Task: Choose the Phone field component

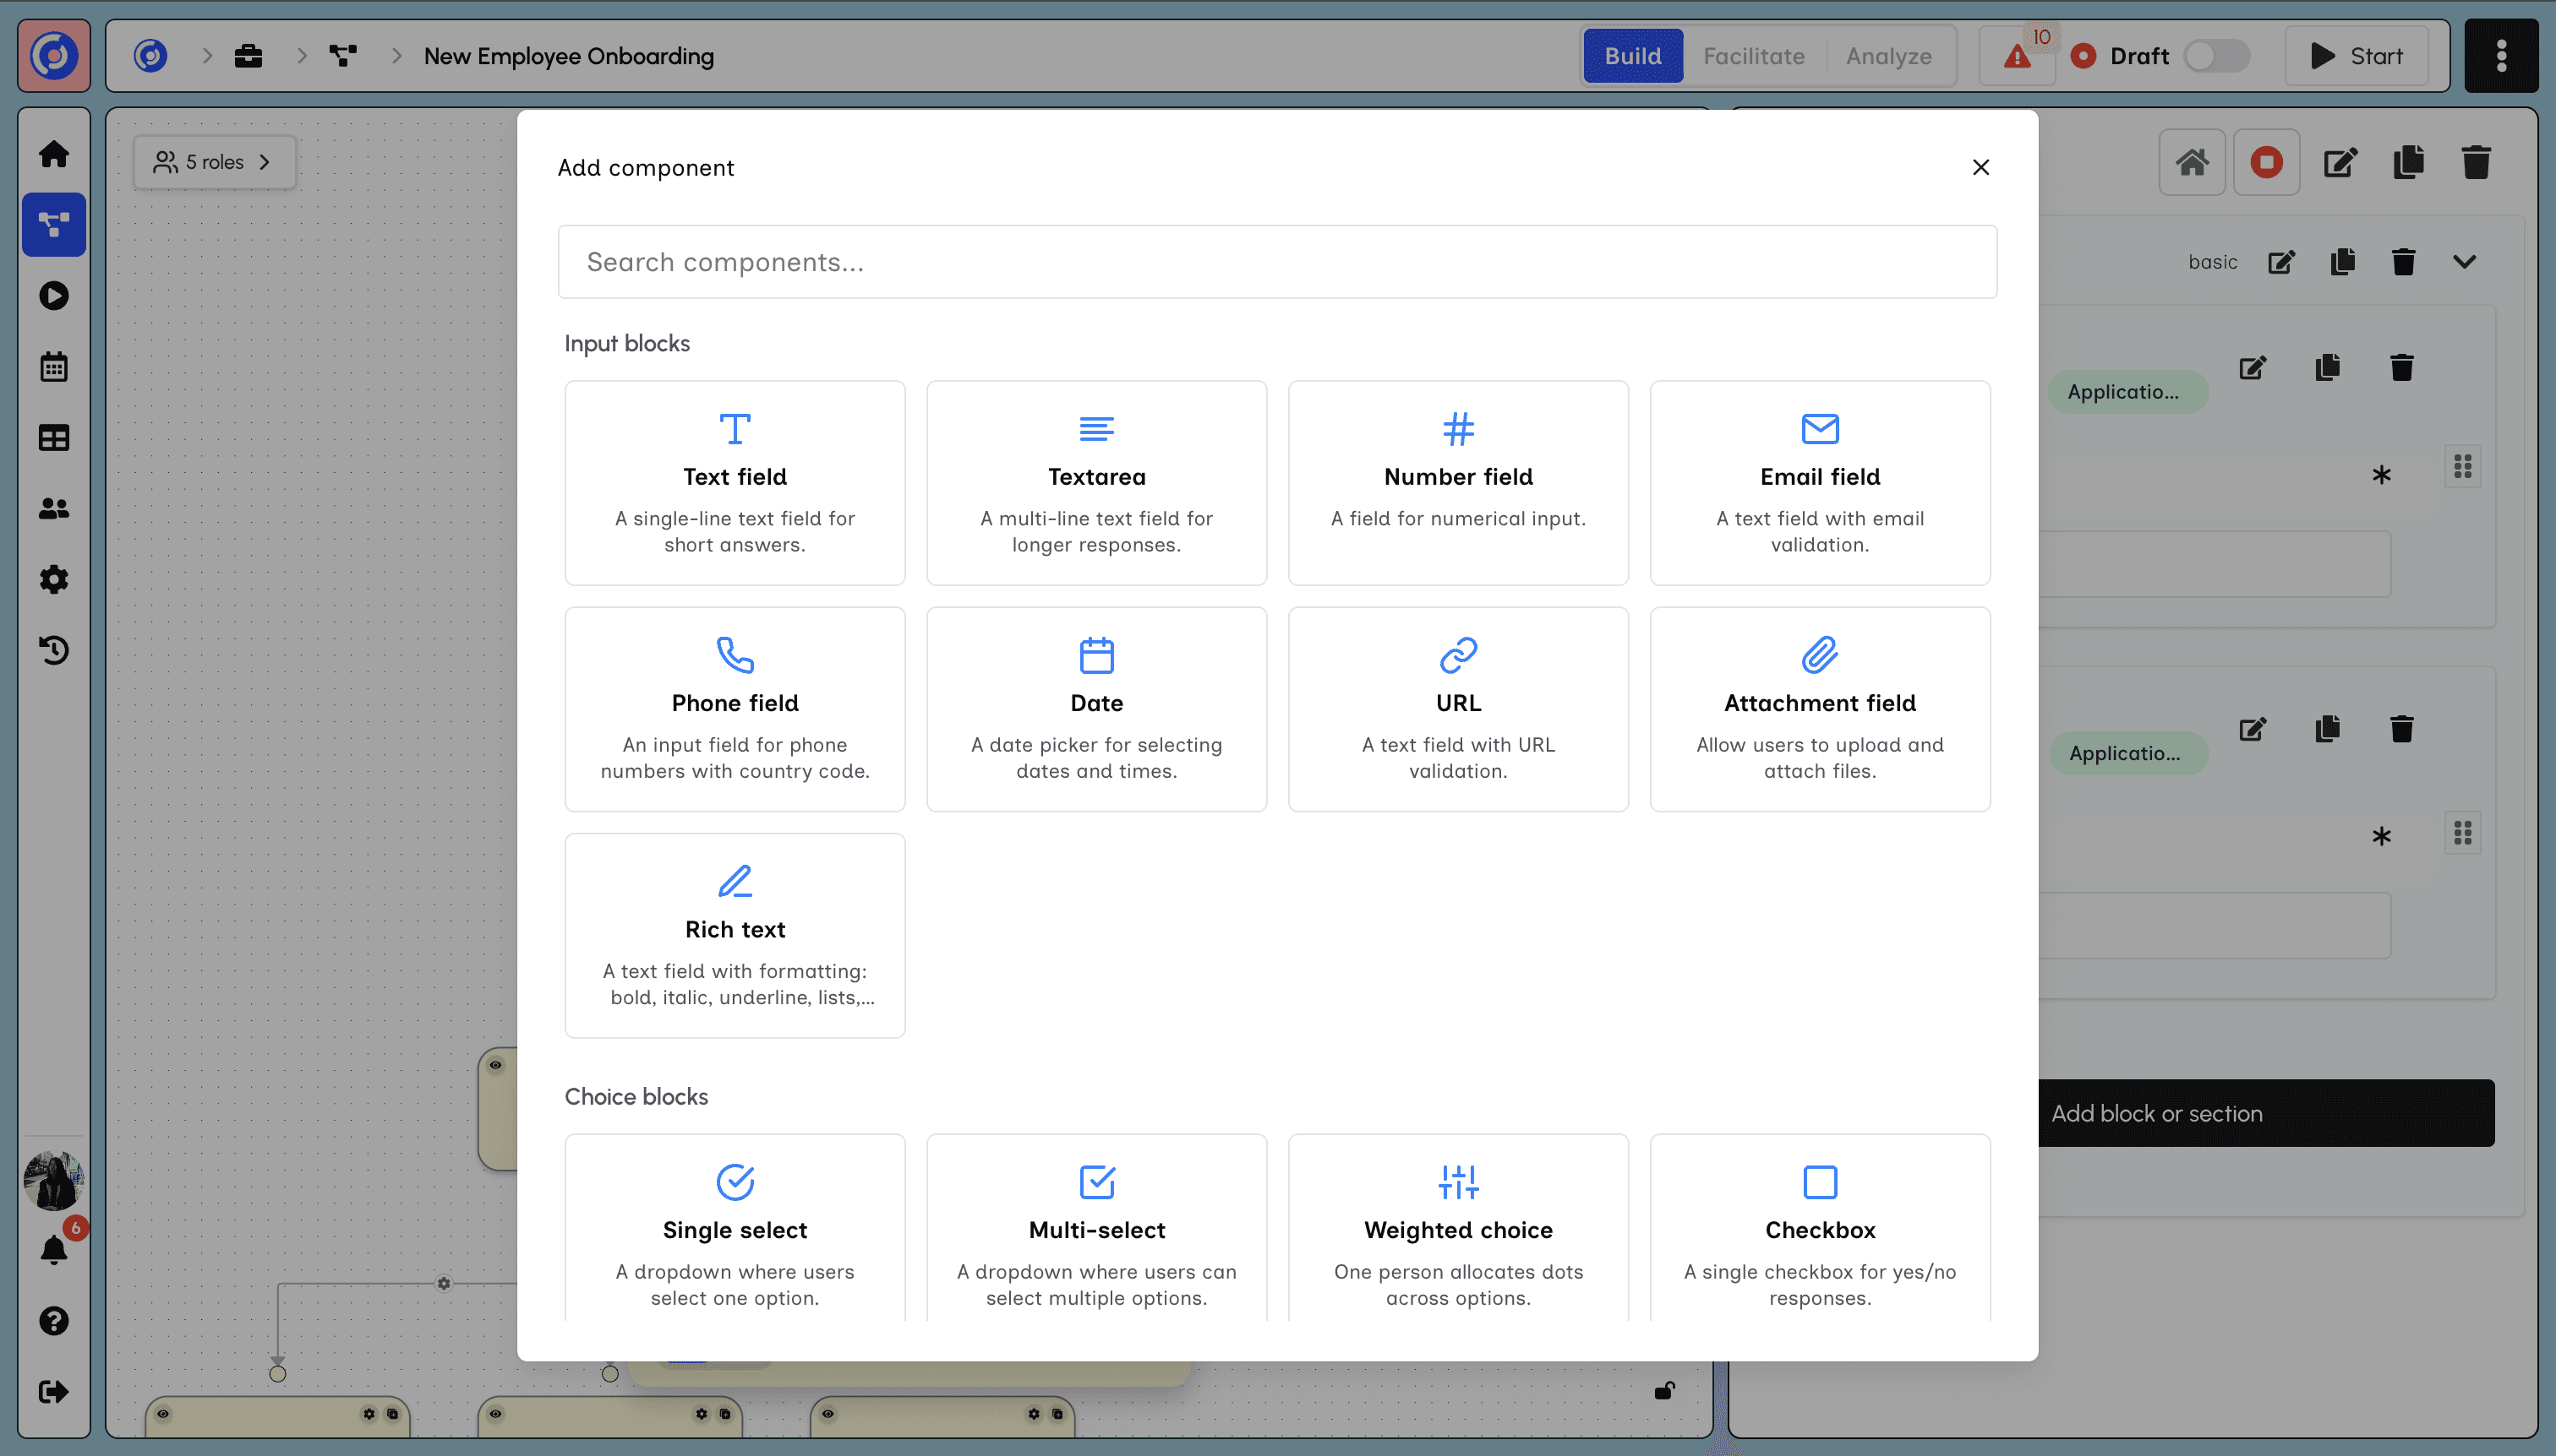Action: pyautogui.click(x=735, y=709)
